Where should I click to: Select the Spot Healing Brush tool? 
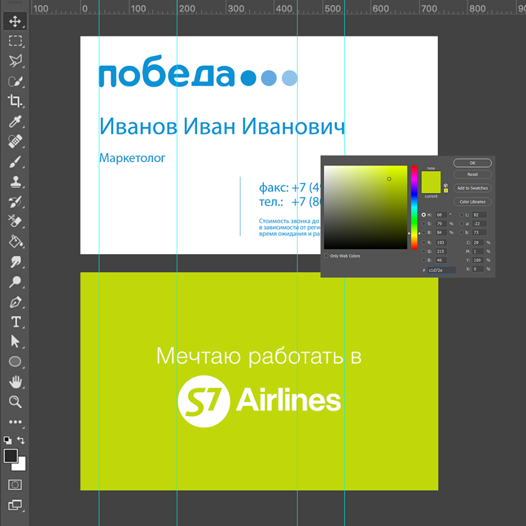point(15,141)
